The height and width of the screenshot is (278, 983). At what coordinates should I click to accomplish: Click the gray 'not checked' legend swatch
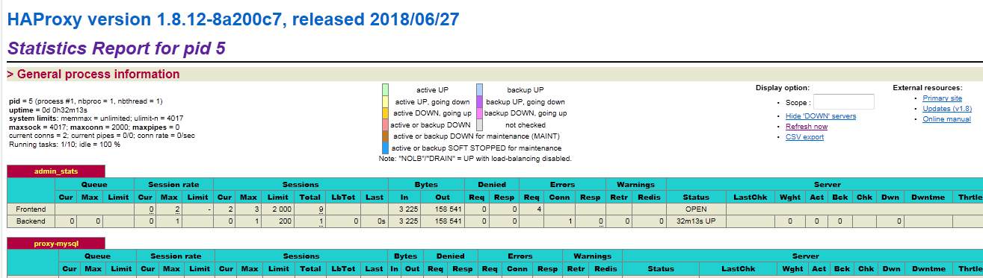480,125
